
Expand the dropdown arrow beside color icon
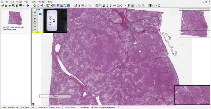pyautogui.click(x=156, y=5)
